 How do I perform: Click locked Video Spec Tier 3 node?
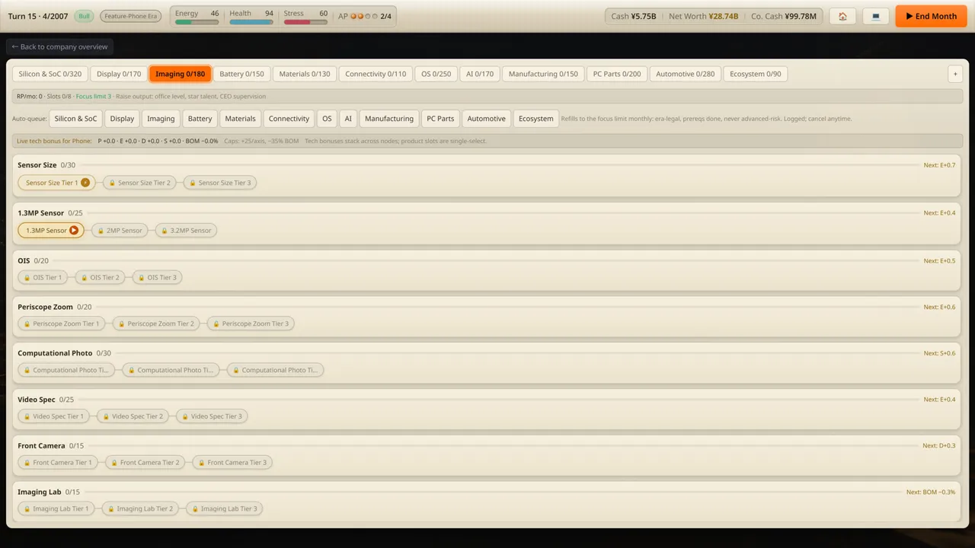212,416
